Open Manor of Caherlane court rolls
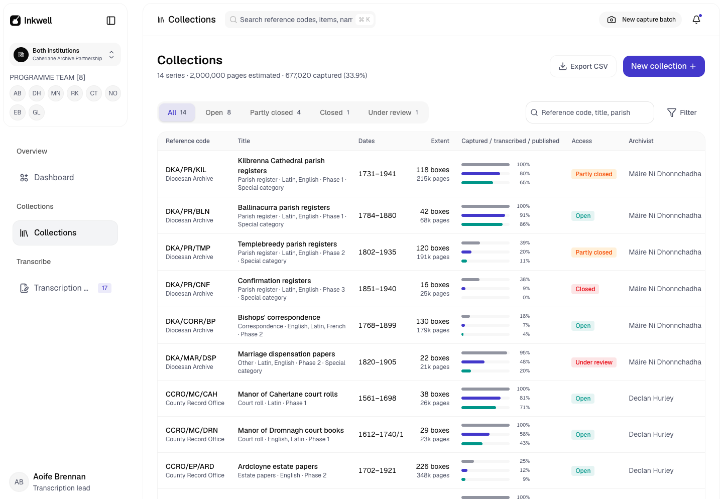This screenshot has height=502, width=723. coord(288,394)
